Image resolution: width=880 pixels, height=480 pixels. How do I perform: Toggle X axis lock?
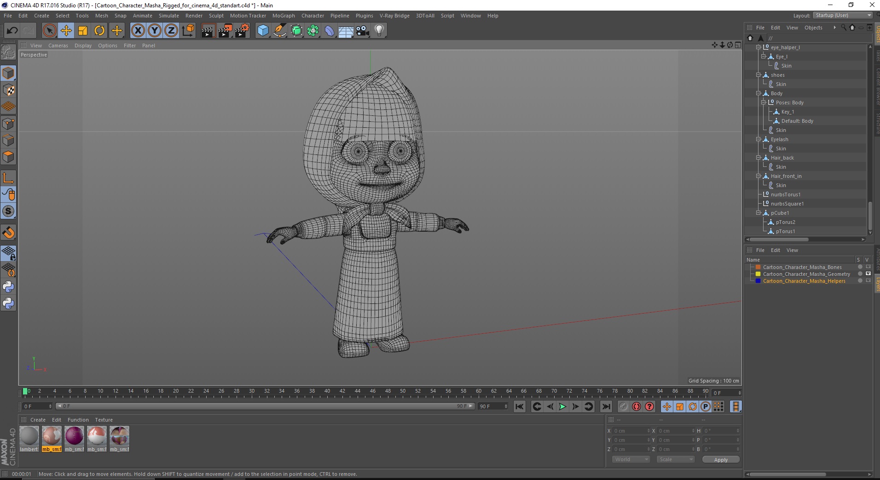click(x=138, y=31)
